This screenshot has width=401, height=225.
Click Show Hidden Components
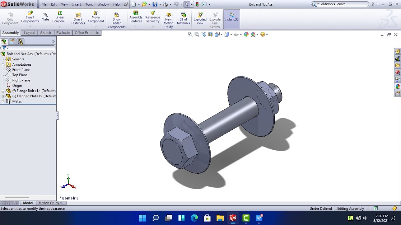[x=117, y=21]
